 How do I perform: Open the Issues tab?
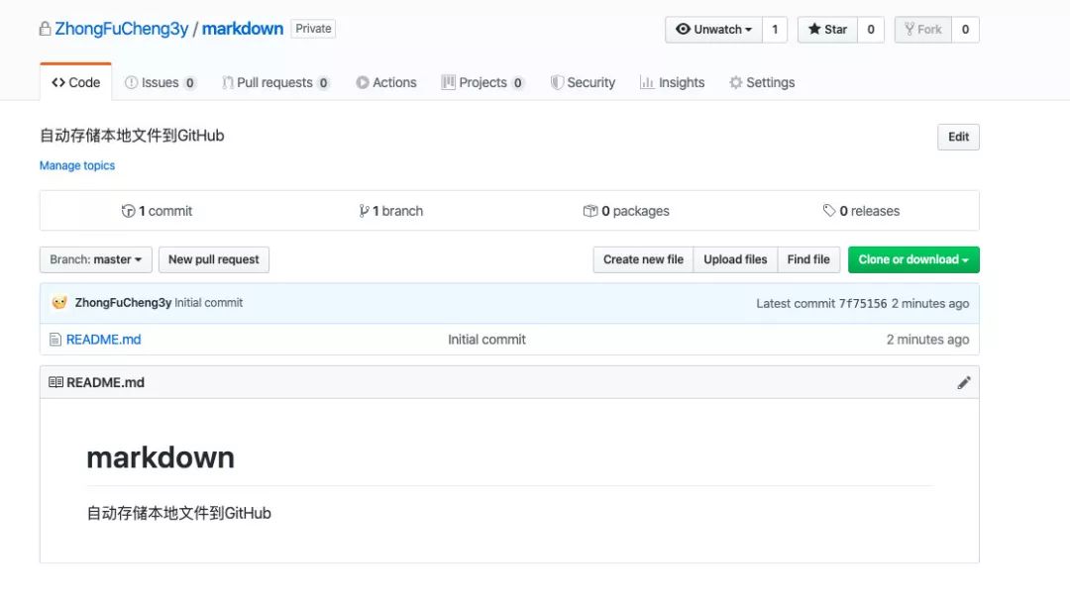160,82
